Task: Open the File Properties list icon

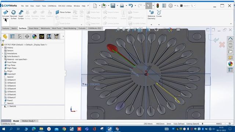Action: [x=164, y=6]
